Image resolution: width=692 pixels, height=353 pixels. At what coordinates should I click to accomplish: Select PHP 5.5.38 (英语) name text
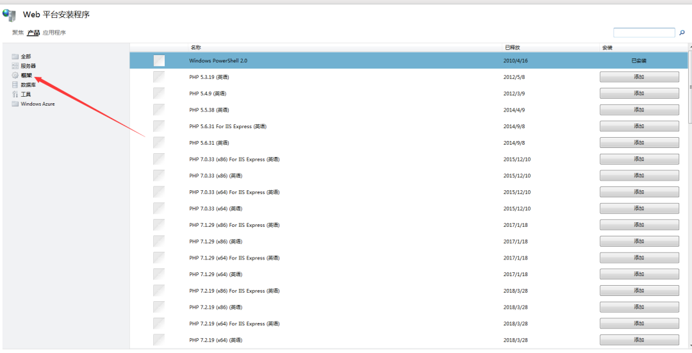coord(209,110)
